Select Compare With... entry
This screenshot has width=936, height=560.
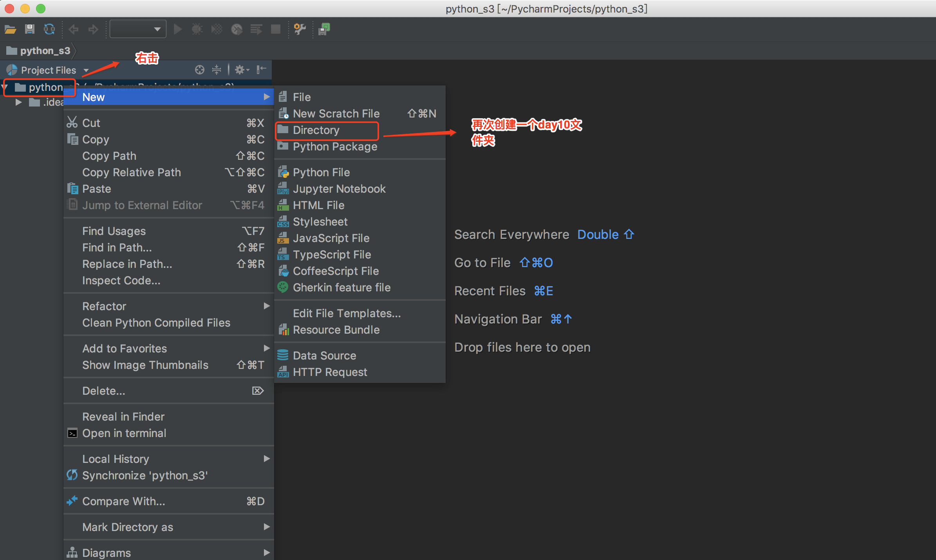click(169, 501)
